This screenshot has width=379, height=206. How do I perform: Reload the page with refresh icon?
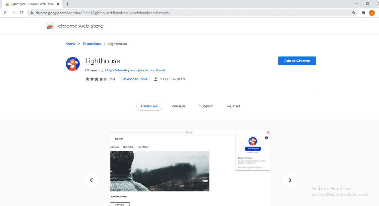tap(22, 13)
